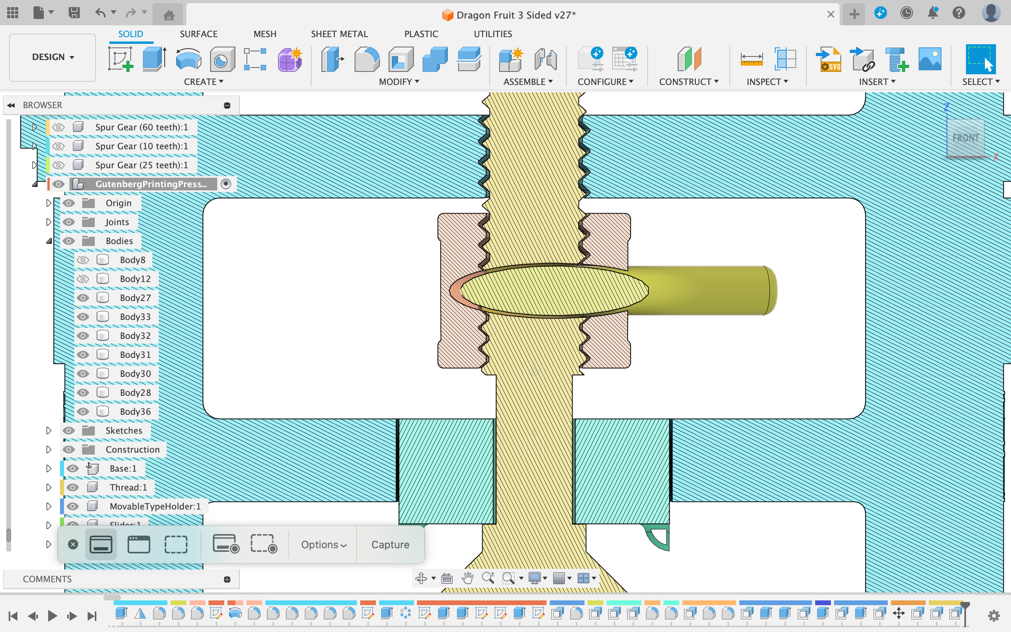Select the Measure tool under Inspect
1011x632 pixels.
click(751, 59)
